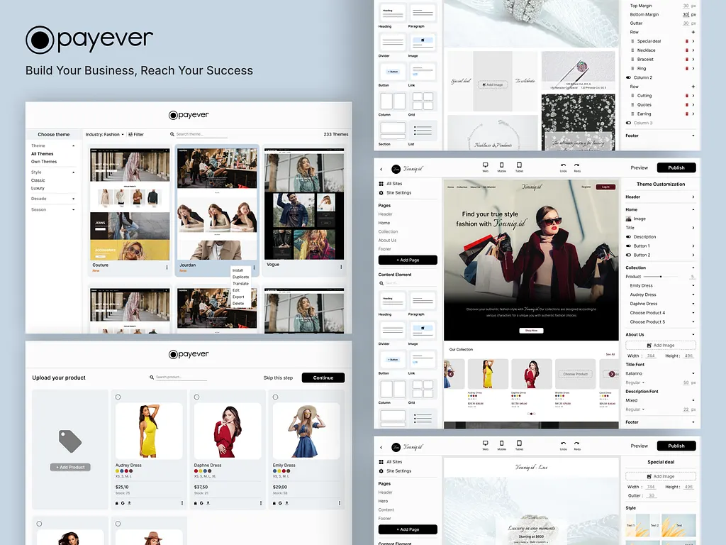Image resolution: width=726 pixels, height=545 pixels.
Task: Switch to Web view in Theme Customization editor
Action: (485, 167)
